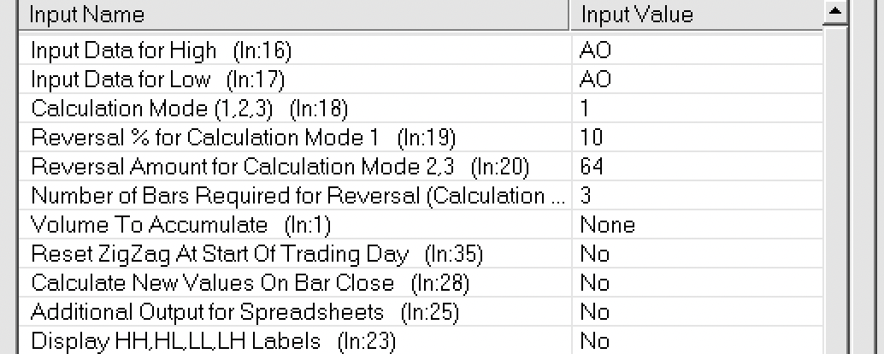The image size is (884, 354).
Task: Edit the Reversal Amount value 64
Action: (x=592, y=167)
